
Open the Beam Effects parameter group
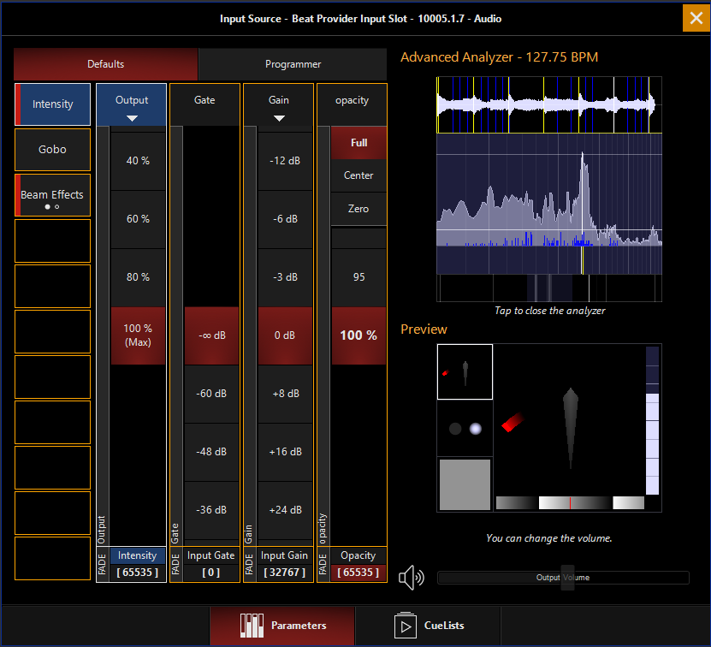click(x=52, y=195)
